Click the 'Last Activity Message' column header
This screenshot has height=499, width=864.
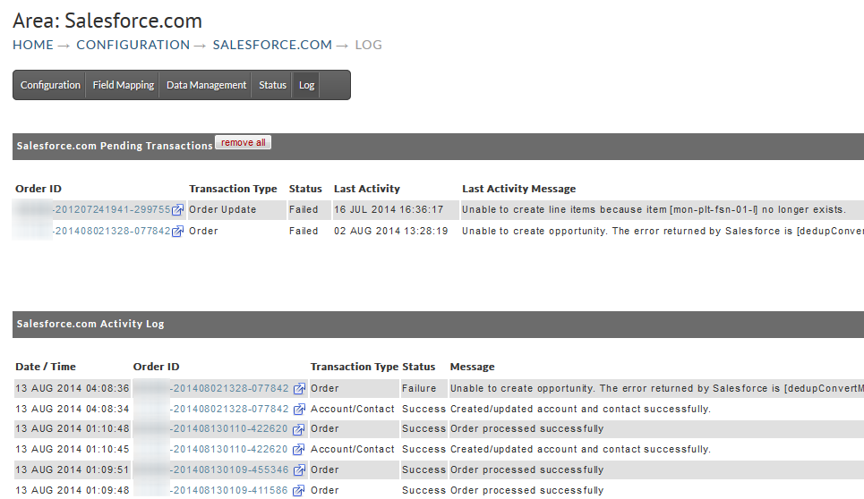[x=518, y=189]
